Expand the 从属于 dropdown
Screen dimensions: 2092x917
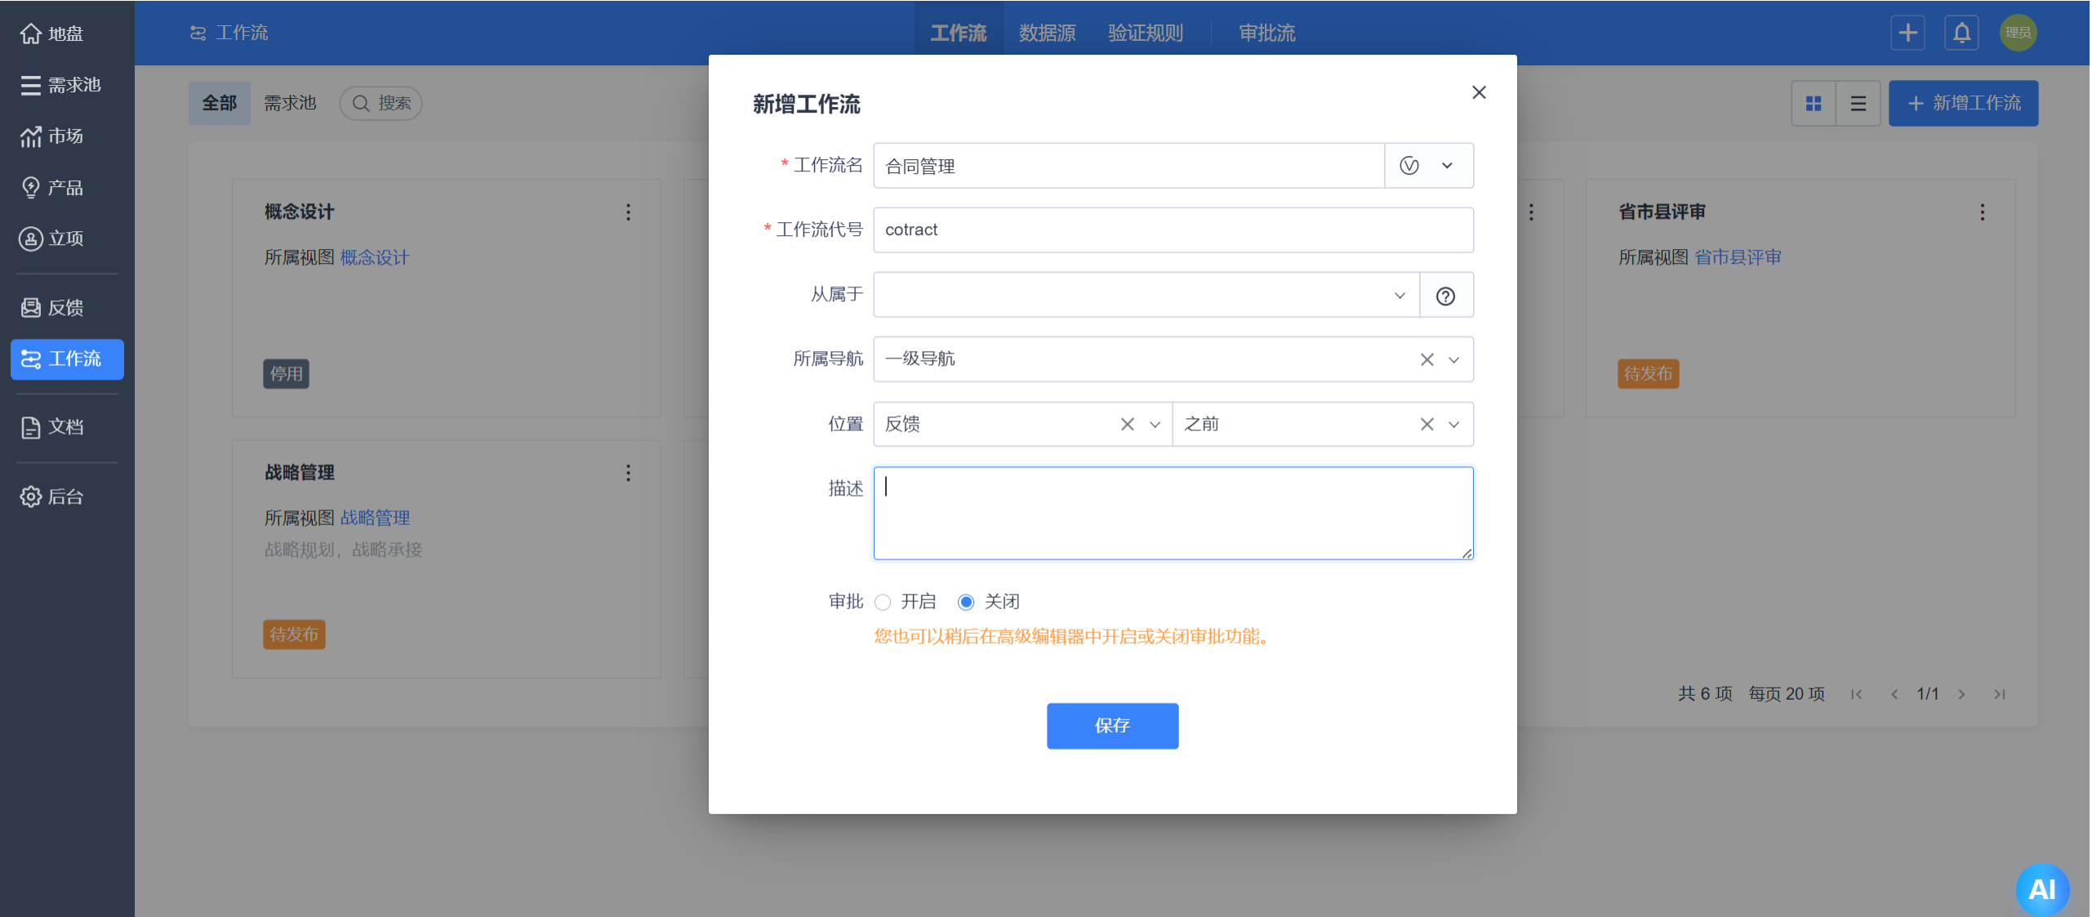pyautogui.click(x=1400, y=296)
